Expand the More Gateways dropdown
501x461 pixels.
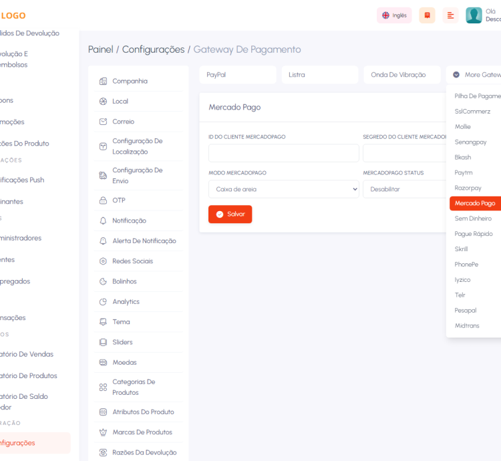(476, 75)
